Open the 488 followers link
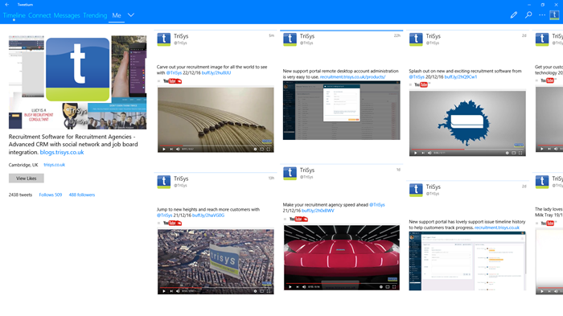Viewport: 563px width, 316px height. 82,195
